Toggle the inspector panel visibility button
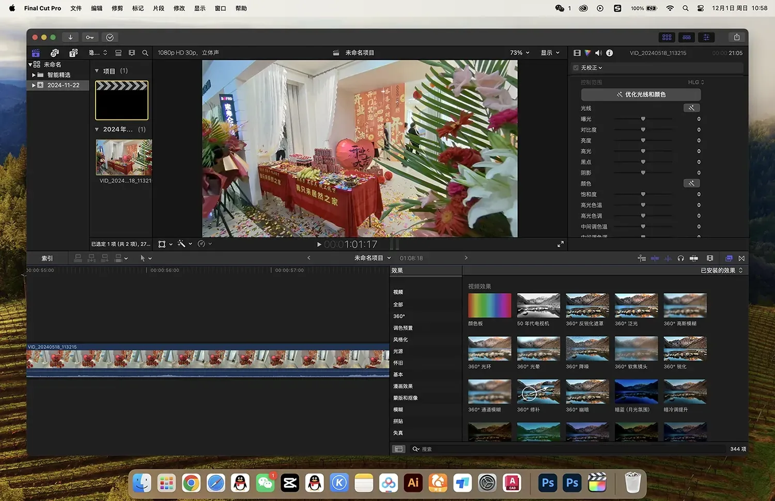This screenshot has height=501, width=775. pyautogui.click(x=706, y=37)
